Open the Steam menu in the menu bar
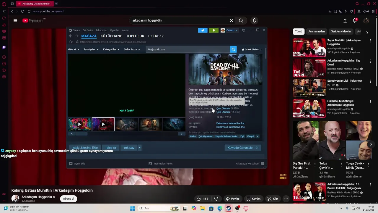Viewport: 378px width, 213px height. click(x=76, y=30)
